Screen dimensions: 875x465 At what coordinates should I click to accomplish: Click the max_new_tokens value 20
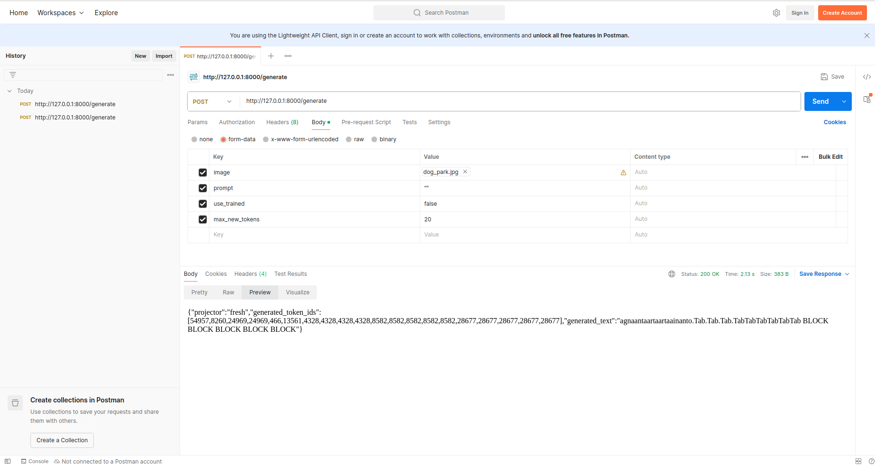pyautogui.click(x=525, y=219)
